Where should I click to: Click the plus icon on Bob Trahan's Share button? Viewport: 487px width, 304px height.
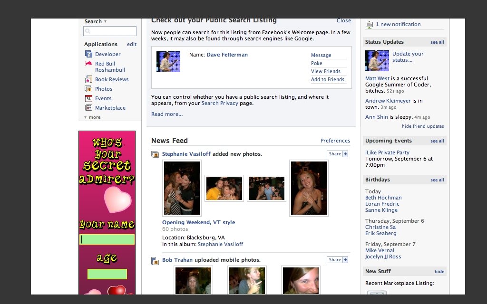coord(345,260)
